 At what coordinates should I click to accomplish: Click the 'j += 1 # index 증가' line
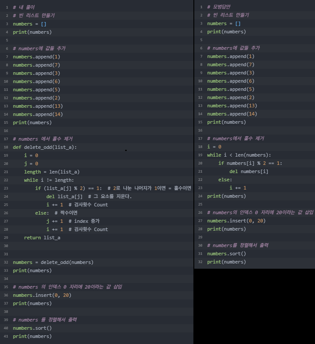73,221
